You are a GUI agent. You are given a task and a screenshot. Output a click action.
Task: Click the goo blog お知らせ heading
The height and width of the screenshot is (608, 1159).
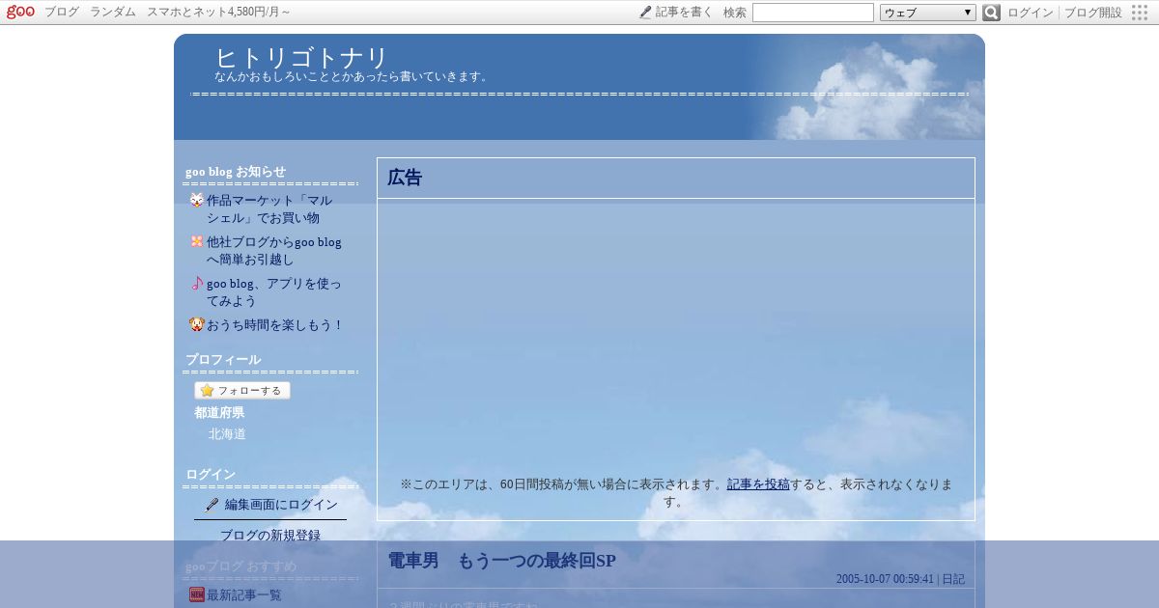tap(236, 171)
